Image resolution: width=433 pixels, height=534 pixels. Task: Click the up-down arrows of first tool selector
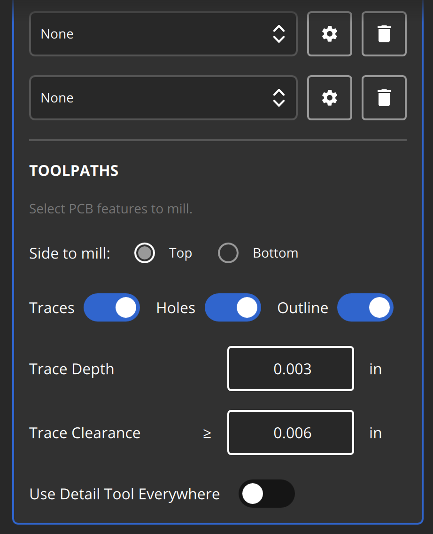click(x=279, y=34)
